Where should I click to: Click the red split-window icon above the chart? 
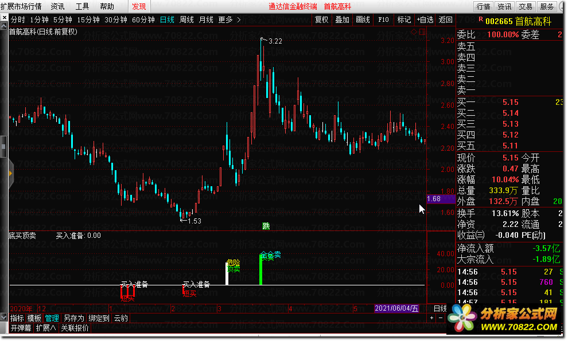pyautogui.click(x=422, y=32)
